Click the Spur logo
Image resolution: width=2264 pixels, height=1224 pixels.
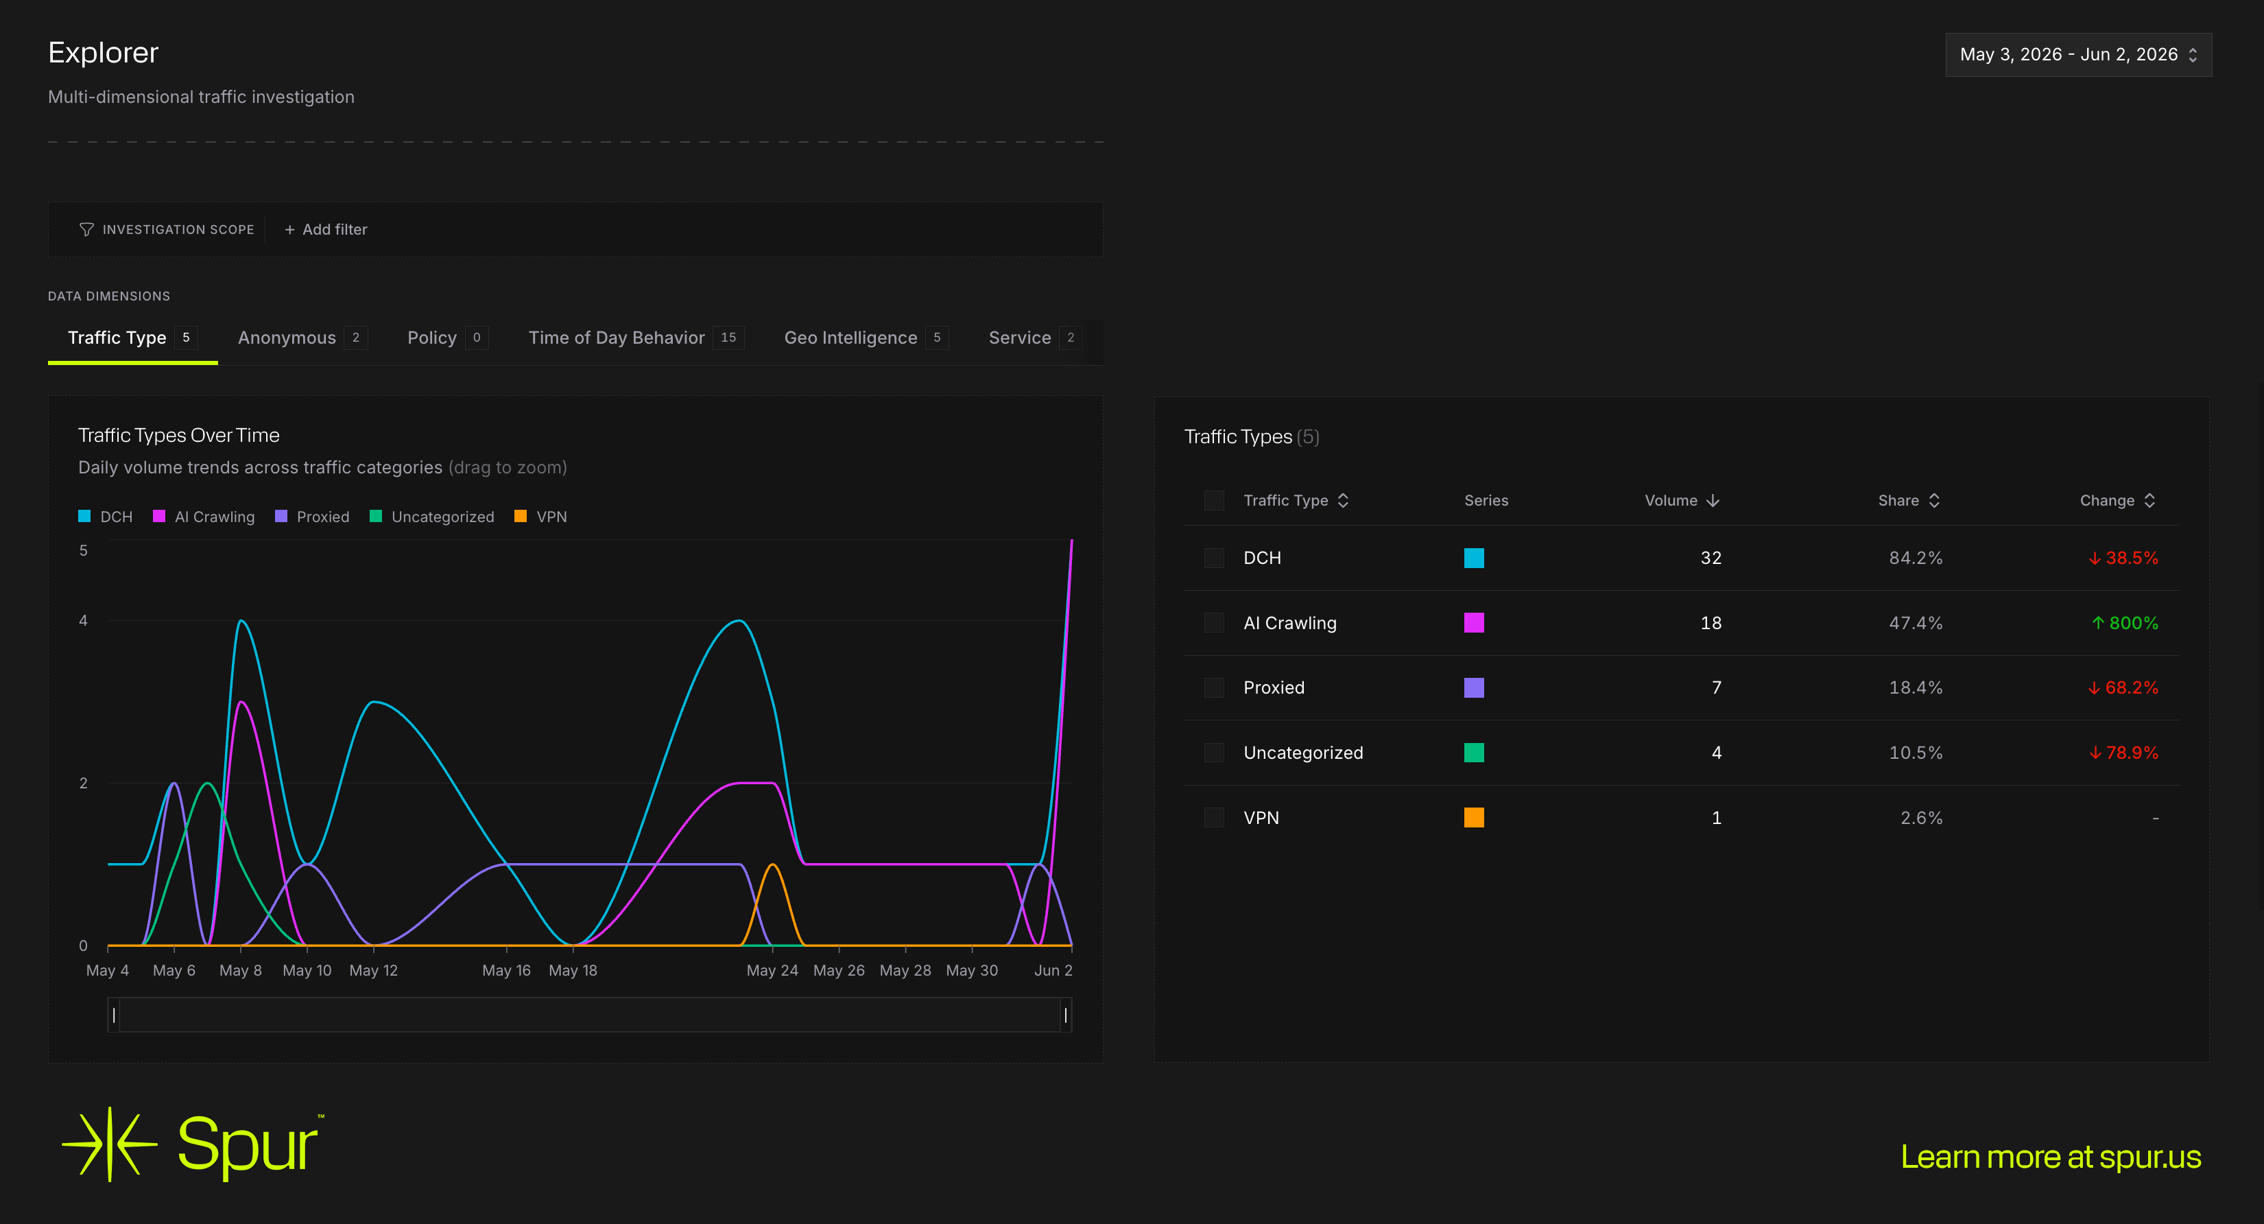point(193,1144)
